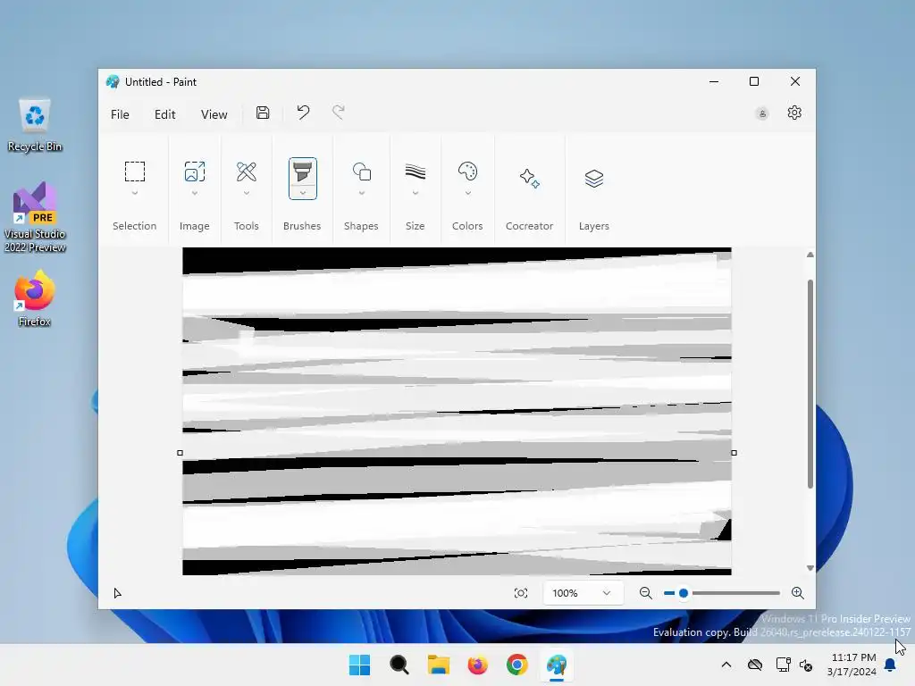Launch Firefox from the taskbar

(478, 665)
